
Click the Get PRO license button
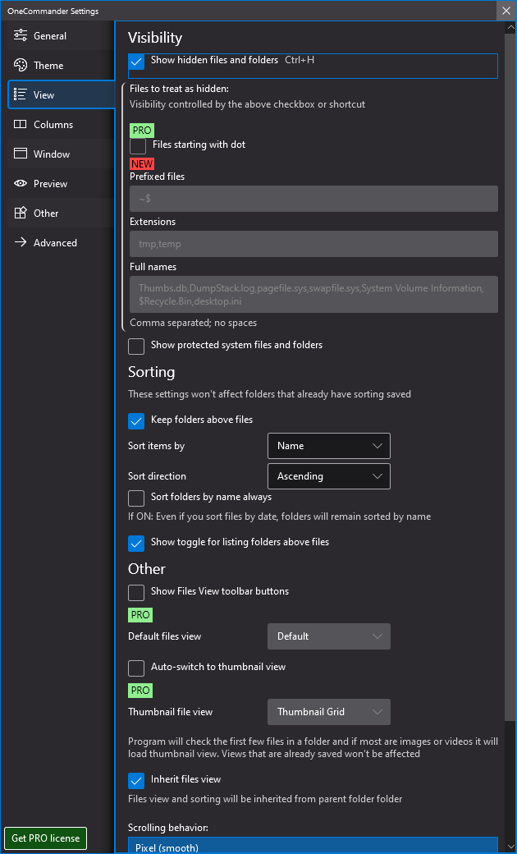pos(46,838)
